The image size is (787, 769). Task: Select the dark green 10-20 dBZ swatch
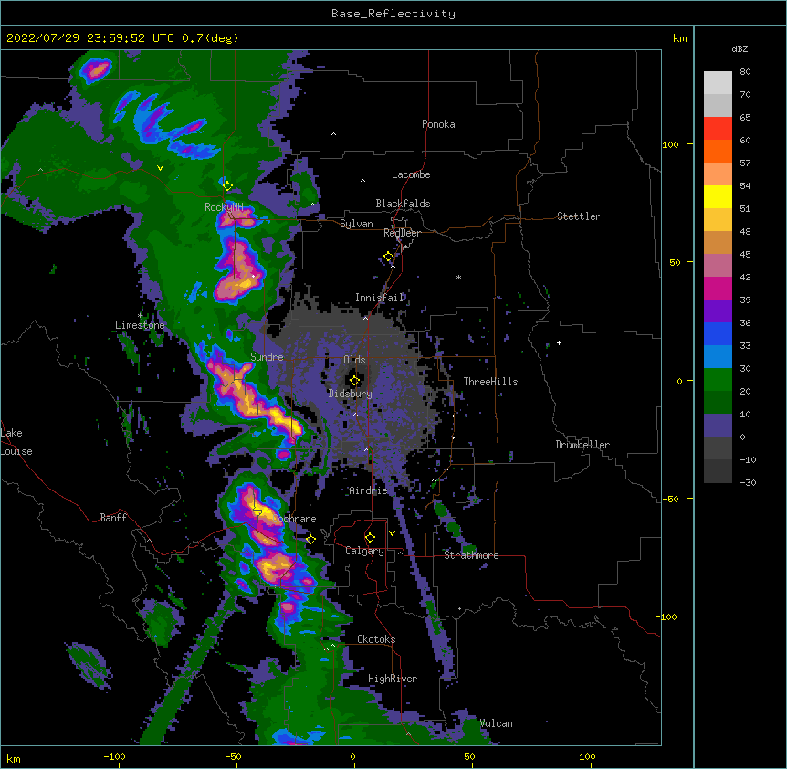click(718, 402)
